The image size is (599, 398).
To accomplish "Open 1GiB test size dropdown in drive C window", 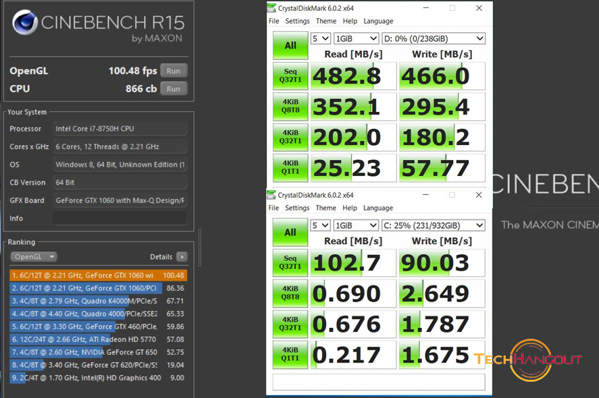I will (x=356, y=225).
